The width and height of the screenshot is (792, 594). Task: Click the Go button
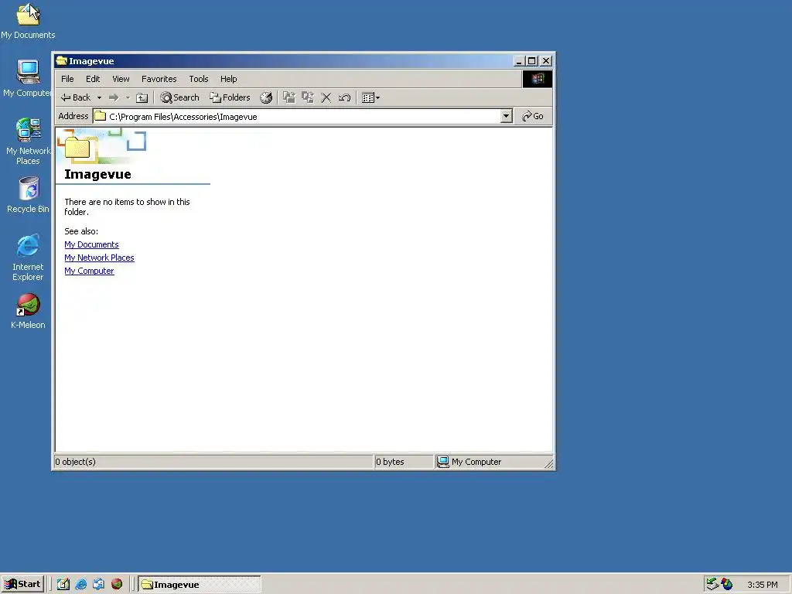tap(533, 116)
